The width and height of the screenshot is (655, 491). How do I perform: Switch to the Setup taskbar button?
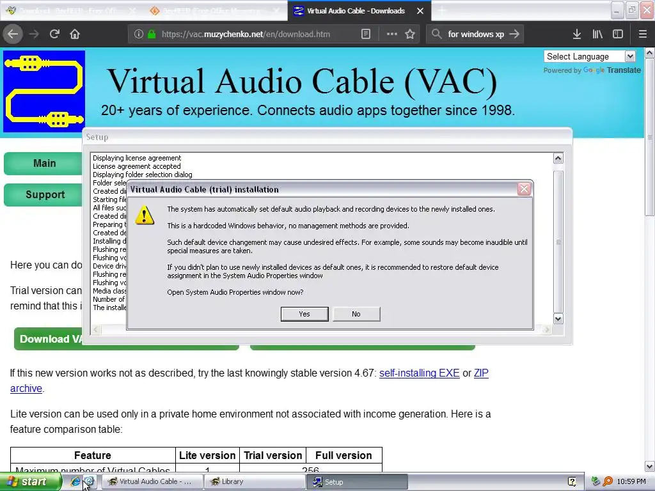coord(357,481)
